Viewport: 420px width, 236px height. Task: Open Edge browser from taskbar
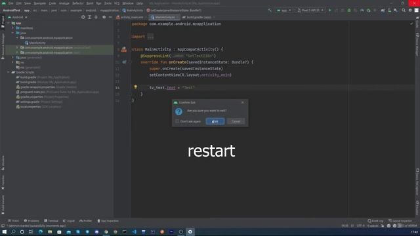pos(41,231)
